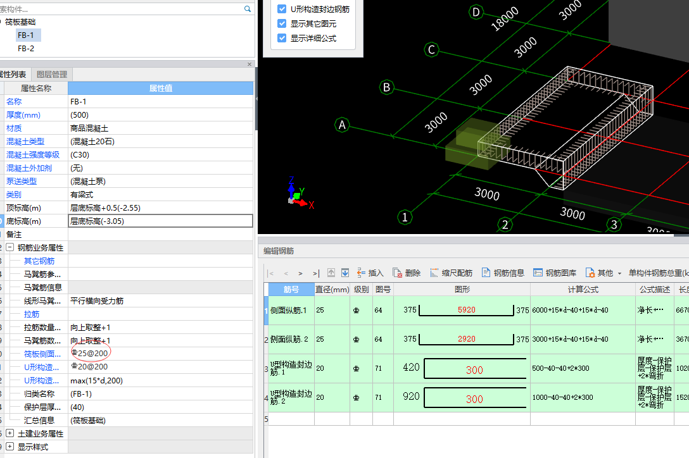Click 其它钢筋 property link
Viewport: 689px width, 458px height.
pyautogui.click(x=39, y=261)
